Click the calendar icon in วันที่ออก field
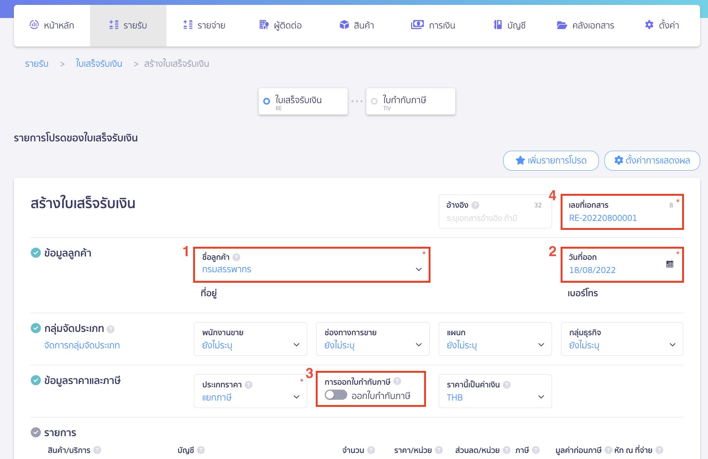The height and width of the screenshot is (459, 708). pyautogui.click(x=670, y=264)
